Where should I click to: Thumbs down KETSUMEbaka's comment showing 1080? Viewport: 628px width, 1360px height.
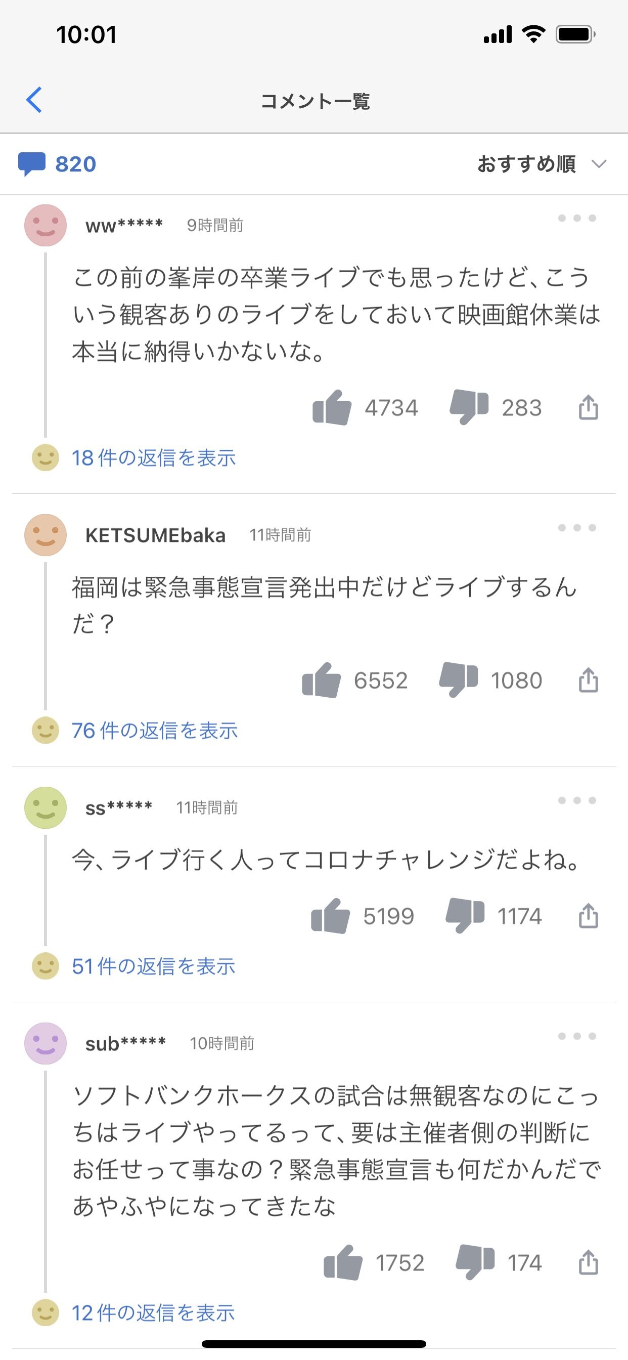coord(458,680)
